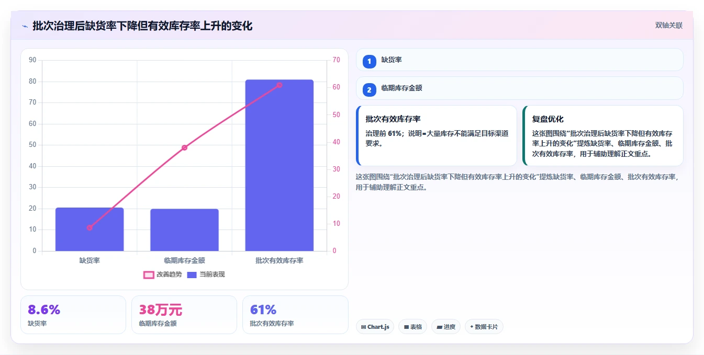This screenshot has width=704, height=355.
Task: Click the summary paragraph below the cards
Action: point(518,182)
